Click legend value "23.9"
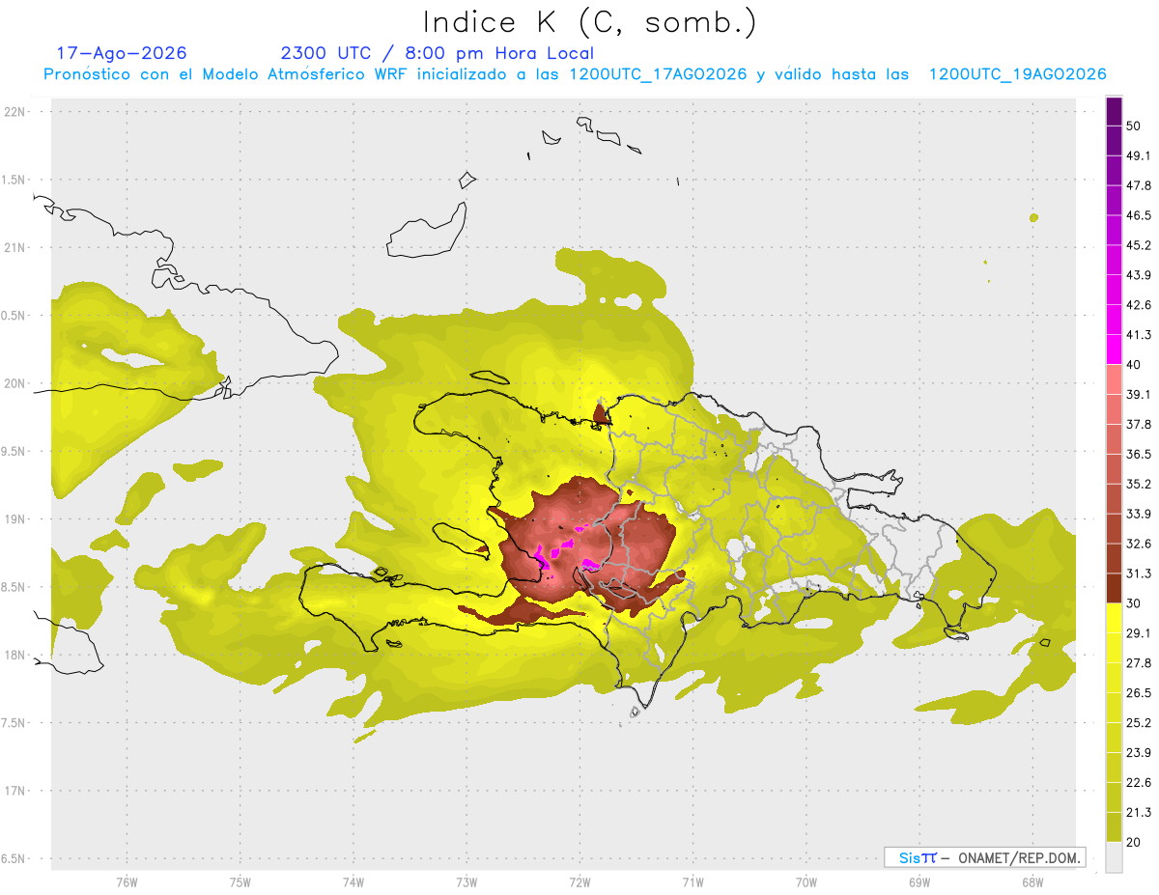1159x895 pixels. coord(1138,752)
